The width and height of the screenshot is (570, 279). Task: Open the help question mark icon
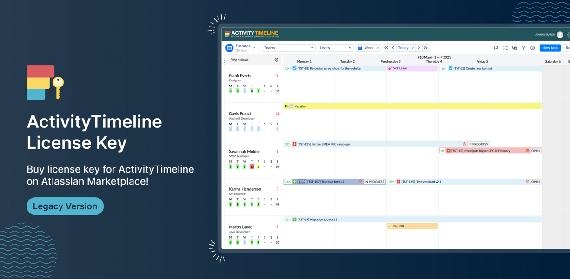pos(533,48)
